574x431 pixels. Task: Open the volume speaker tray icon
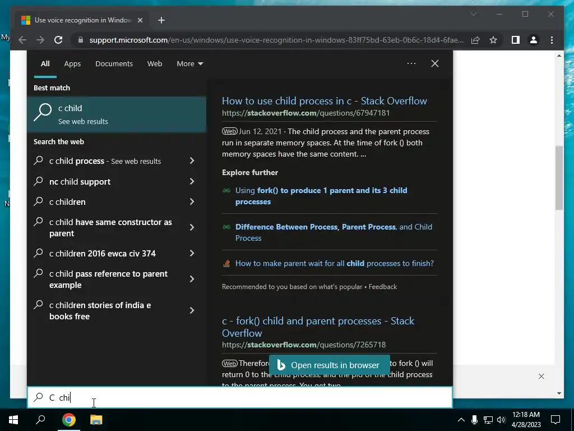click(501, 420)
